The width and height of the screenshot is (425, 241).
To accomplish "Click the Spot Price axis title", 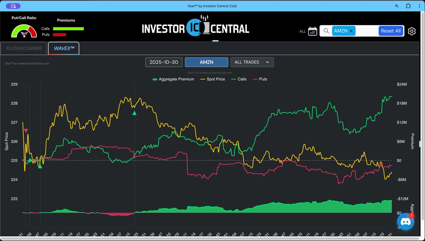I will (x=6, y=141).
